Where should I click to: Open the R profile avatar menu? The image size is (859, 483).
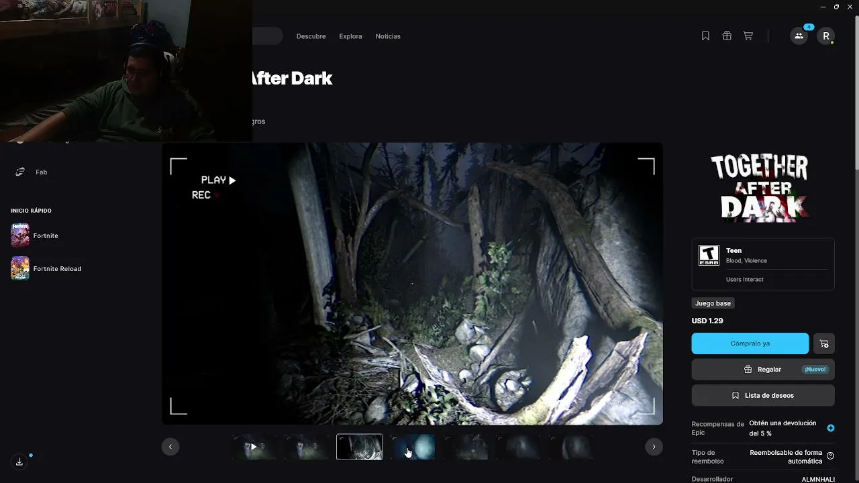[x=826, y=36]
